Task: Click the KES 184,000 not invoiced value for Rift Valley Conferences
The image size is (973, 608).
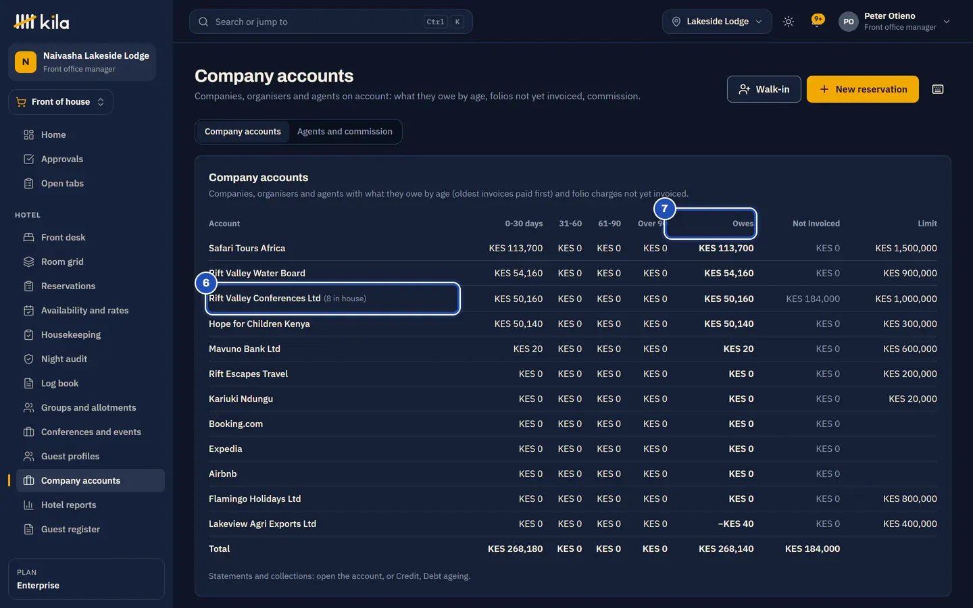Action: tap(813, 299)
